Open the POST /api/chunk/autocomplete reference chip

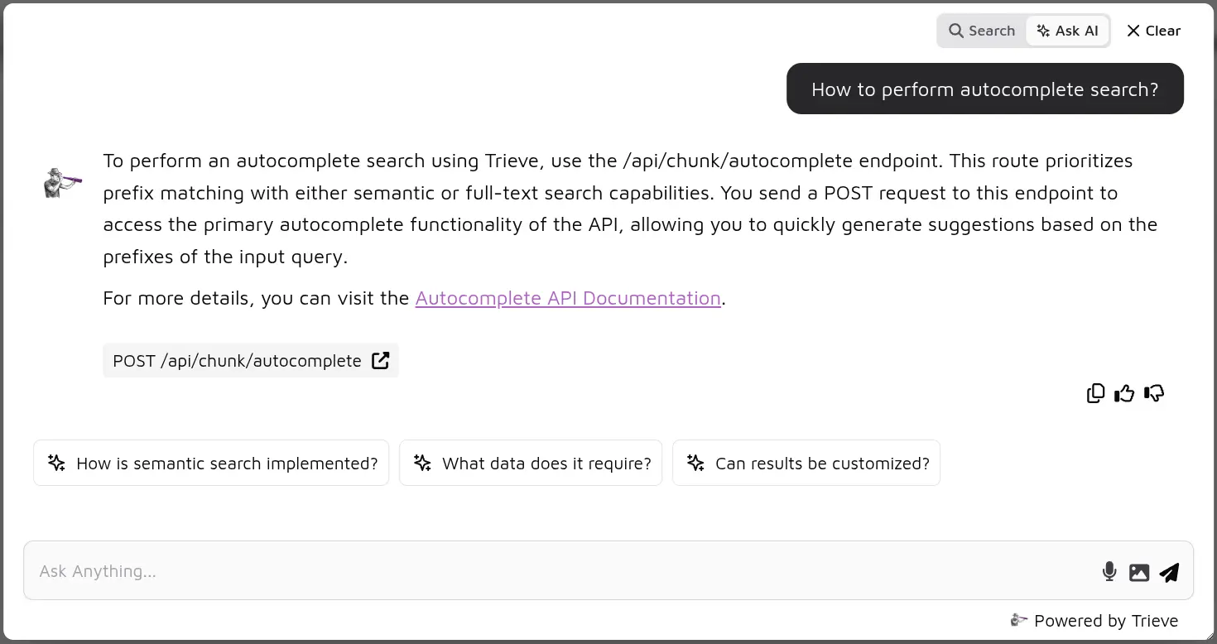tap(238, 361)
